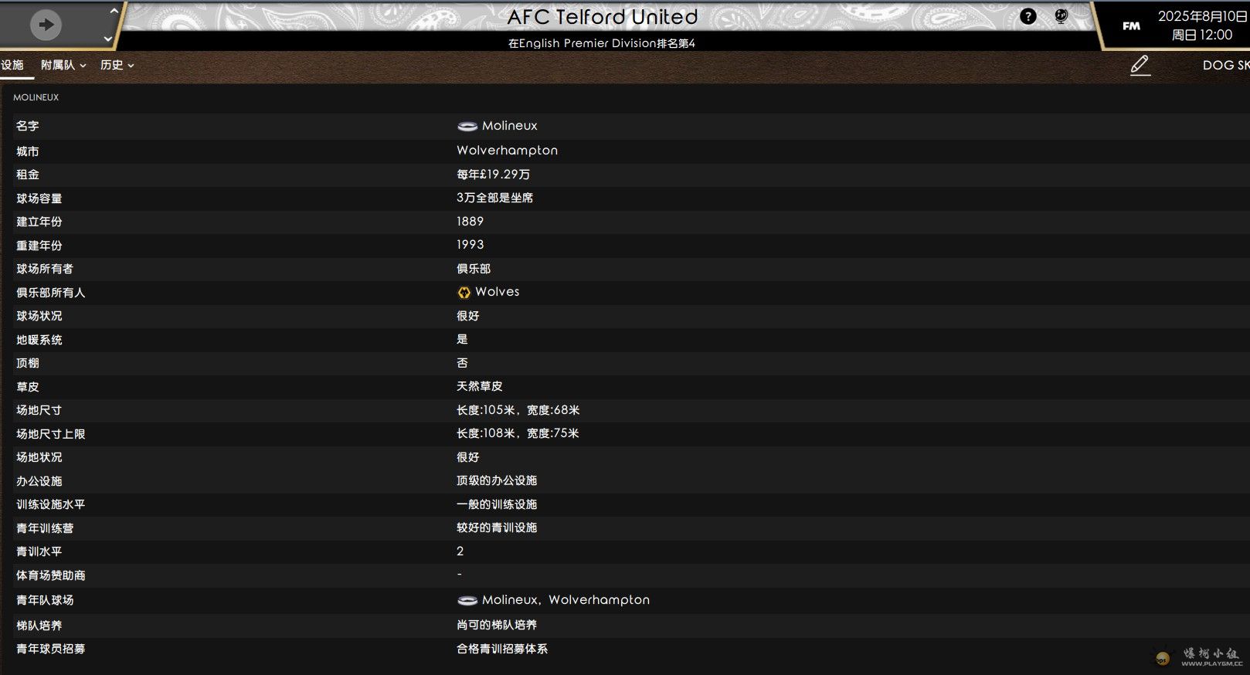Click league ranking text under club name
Image resolution: width=1250 pixels, height=675 pixels.
tap(602, 43)
